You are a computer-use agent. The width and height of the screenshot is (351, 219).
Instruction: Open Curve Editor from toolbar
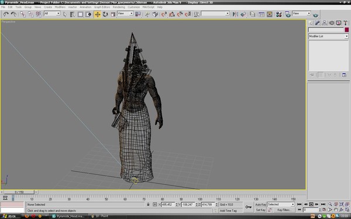tap(261, 14)
